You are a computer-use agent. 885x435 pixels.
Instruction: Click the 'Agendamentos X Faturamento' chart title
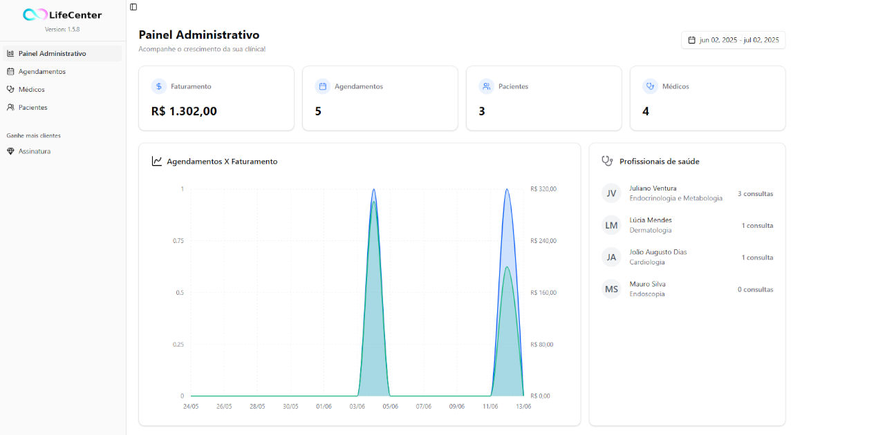[222, 162]
